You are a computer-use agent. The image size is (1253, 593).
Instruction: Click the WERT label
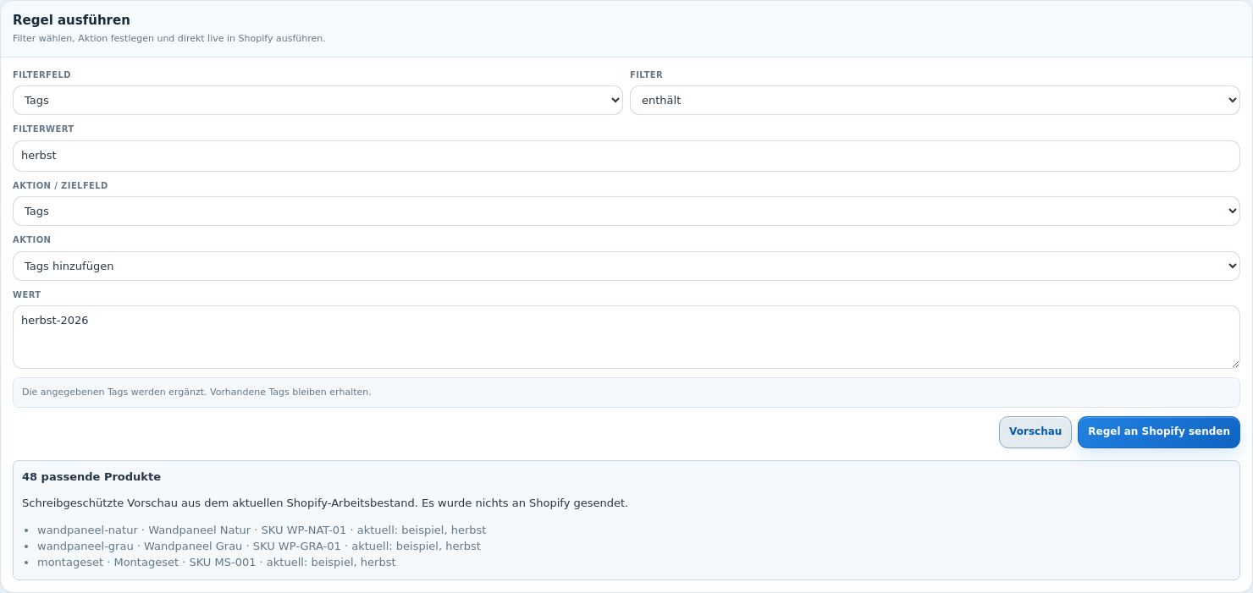click(27, 294)
